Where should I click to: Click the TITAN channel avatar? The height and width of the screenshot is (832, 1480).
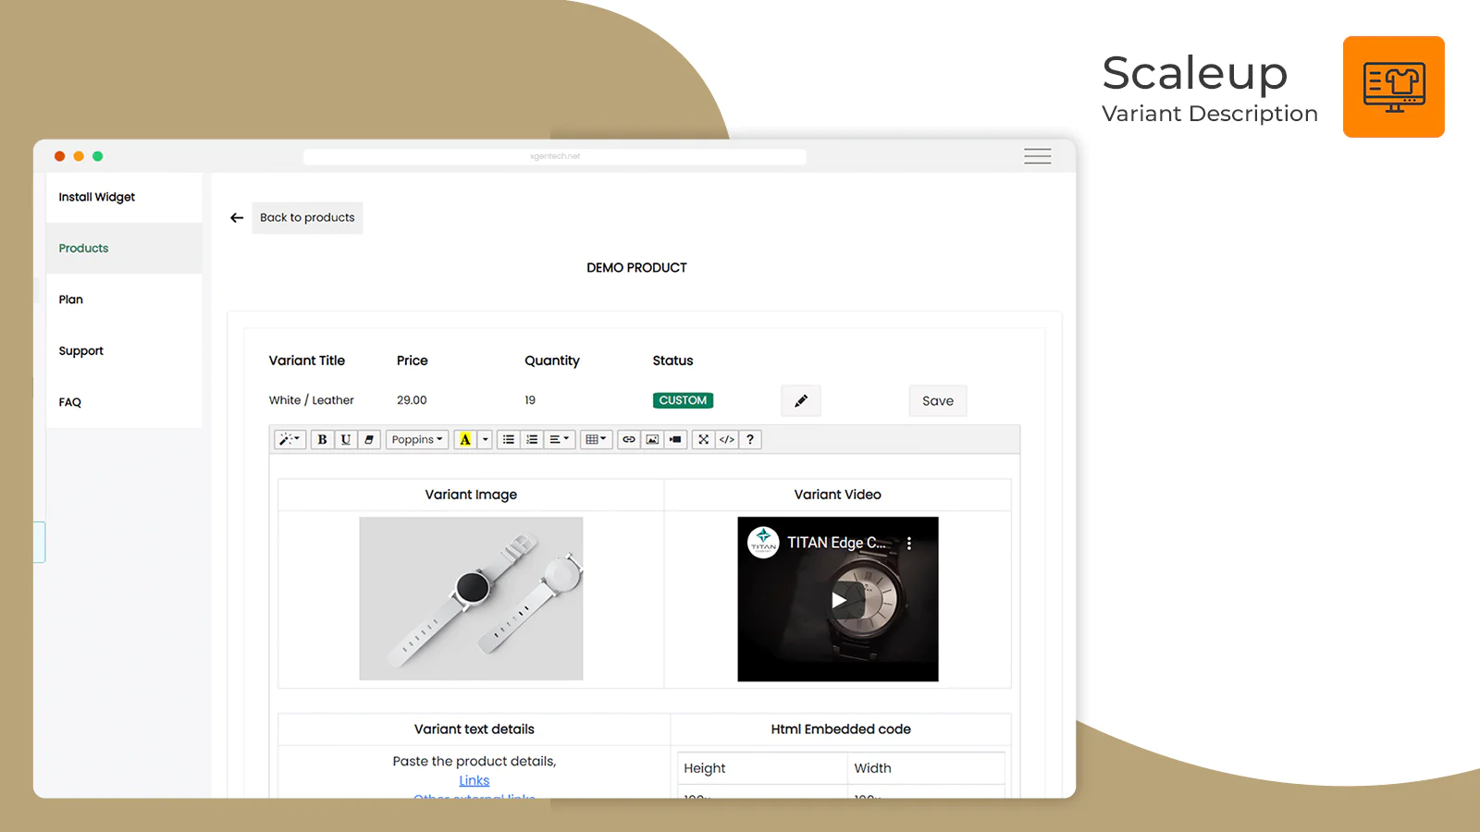tap(763, 543)
